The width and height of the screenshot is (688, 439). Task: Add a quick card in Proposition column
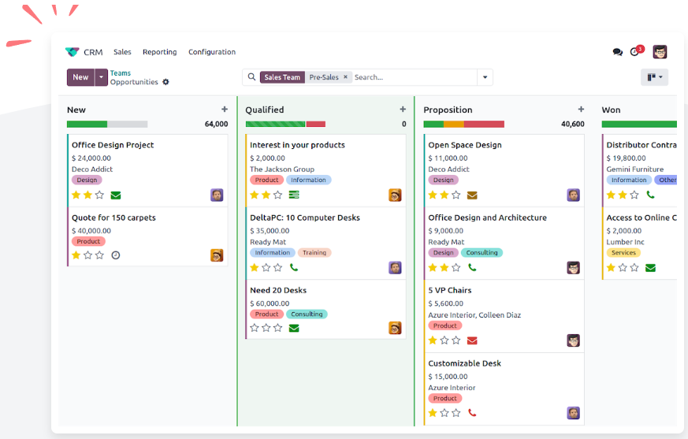pyautogui.click(x=581, y=110)
